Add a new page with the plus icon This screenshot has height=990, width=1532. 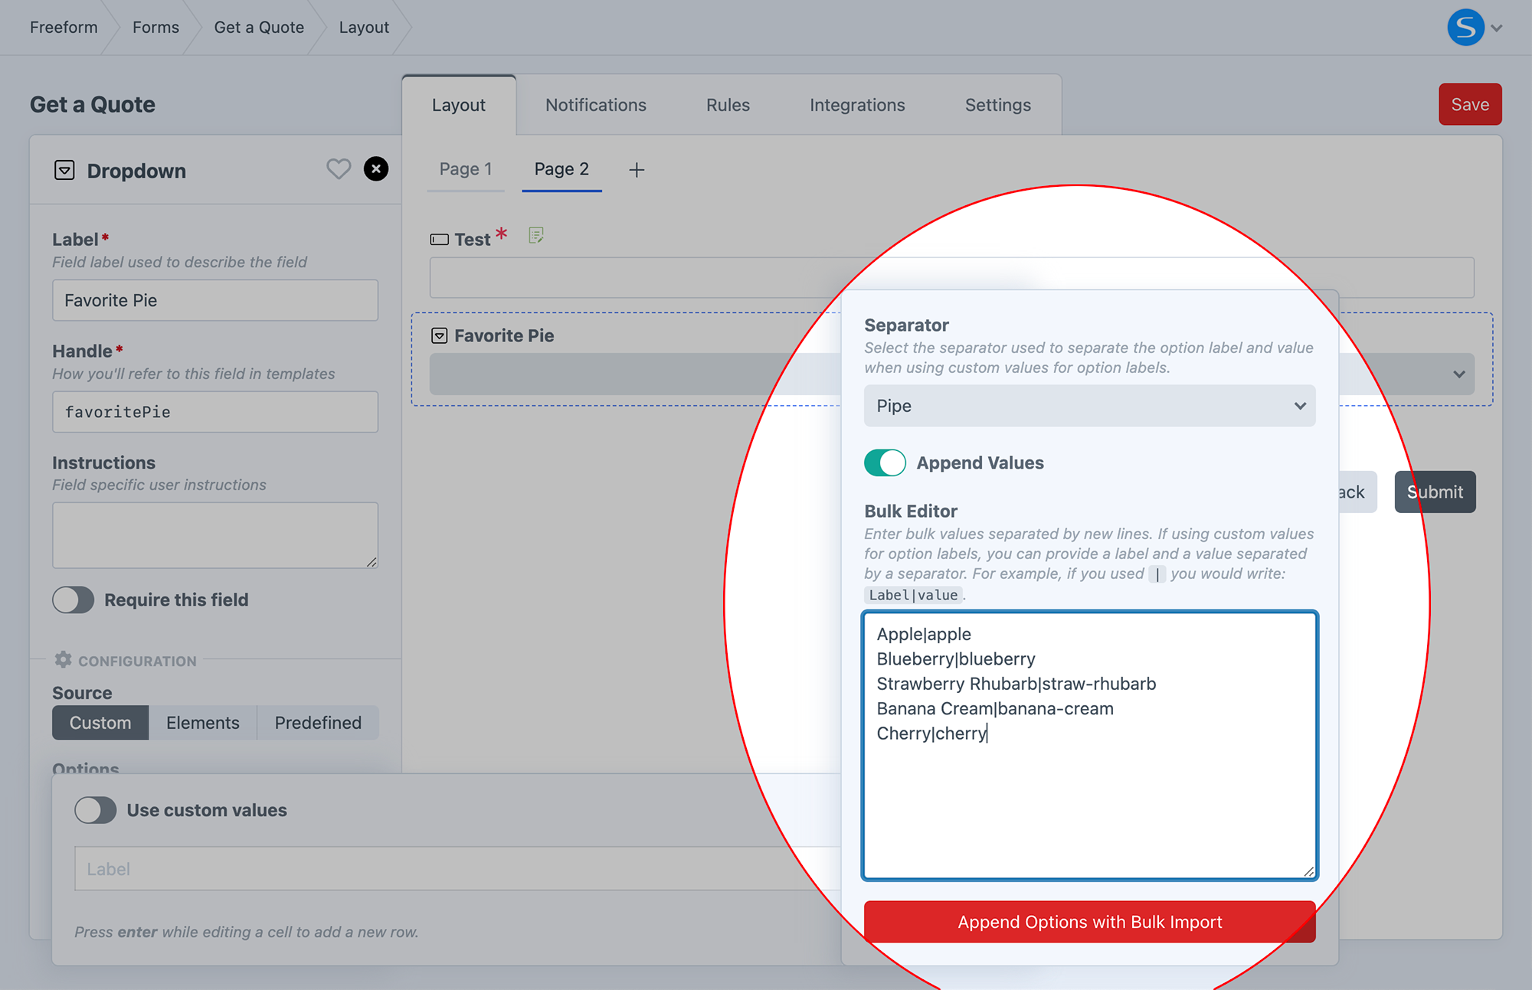tap(637, 169)
